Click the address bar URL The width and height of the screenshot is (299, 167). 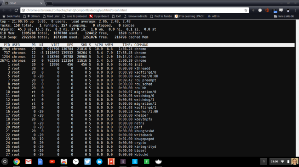pyautogui.click(x=76, y=10)
